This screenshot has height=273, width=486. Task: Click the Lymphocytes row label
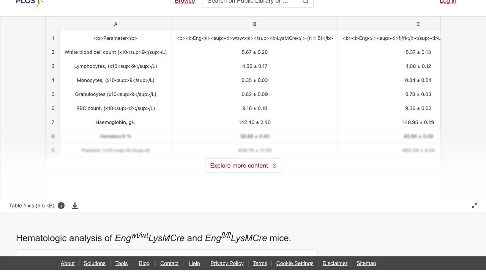(116, 66)
